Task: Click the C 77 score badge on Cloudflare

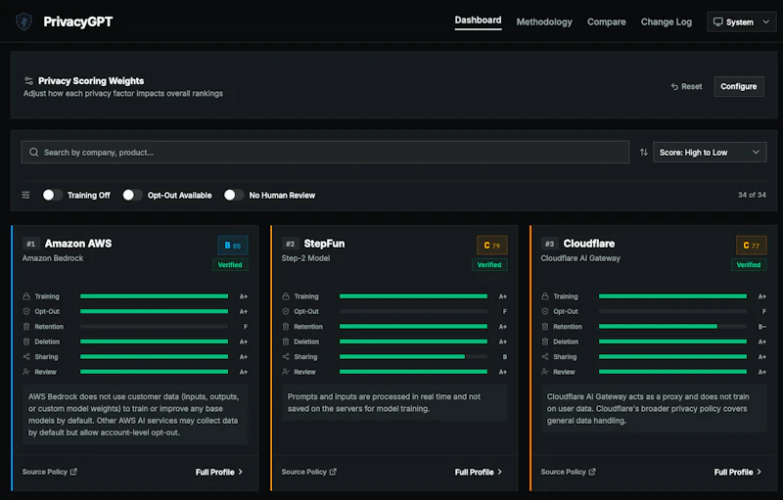Action: click(x=751, y=246)
